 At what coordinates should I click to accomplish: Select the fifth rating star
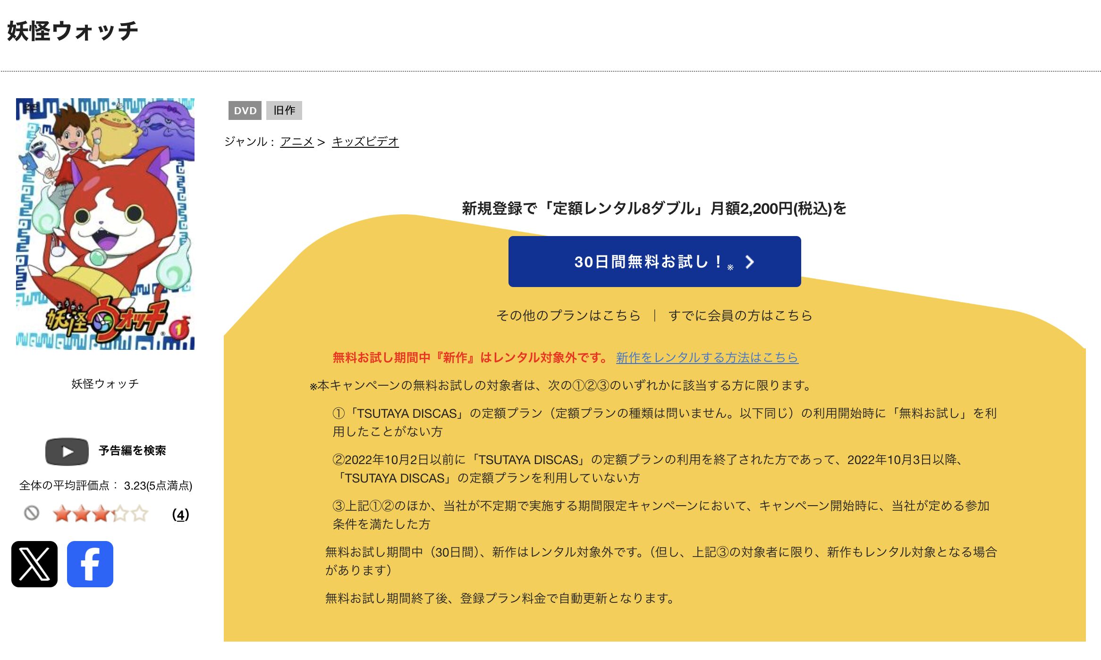[139, 514]
